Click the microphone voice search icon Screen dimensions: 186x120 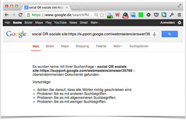pyautogui.click(x=154, y=34)
